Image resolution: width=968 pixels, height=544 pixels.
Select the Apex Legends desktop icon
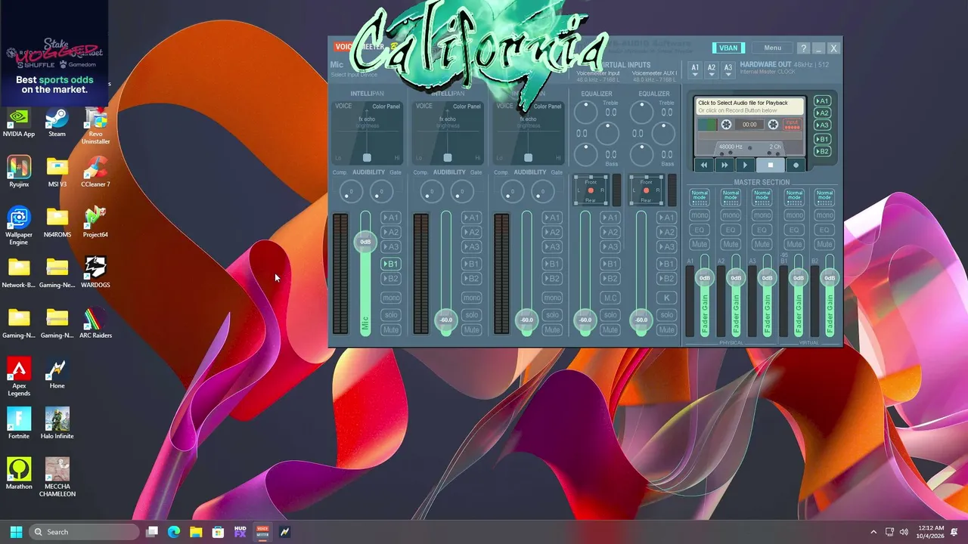pyautogui.click(x=19, y=377)
